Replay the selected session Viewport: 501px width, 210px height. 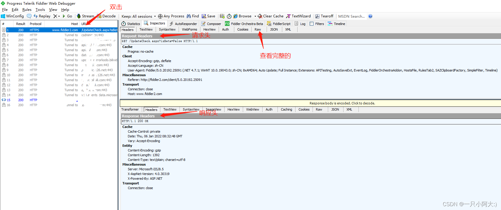(42, 16)
